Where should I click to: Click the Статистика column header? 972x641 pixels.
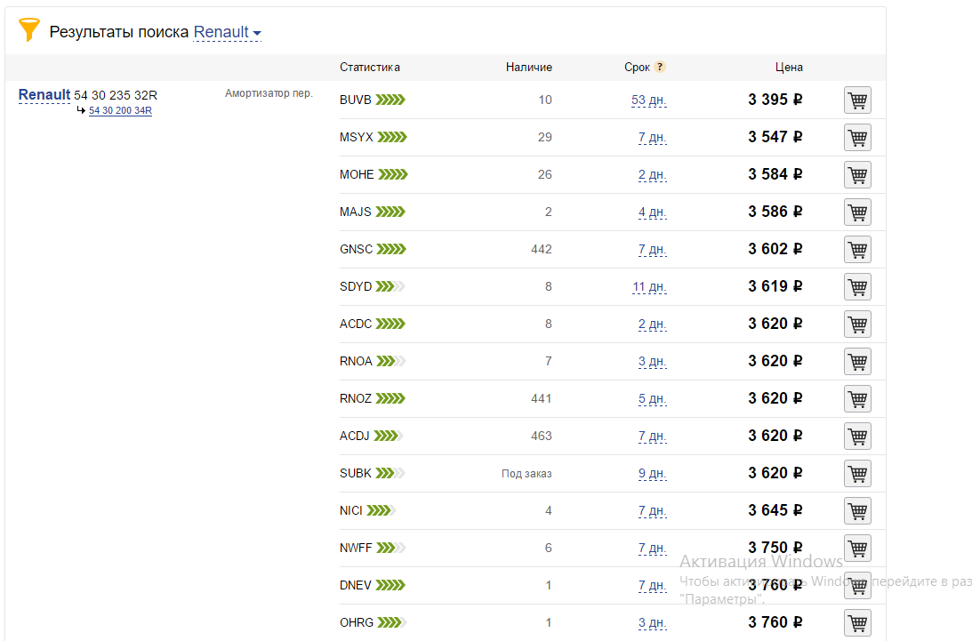point(369,67)
